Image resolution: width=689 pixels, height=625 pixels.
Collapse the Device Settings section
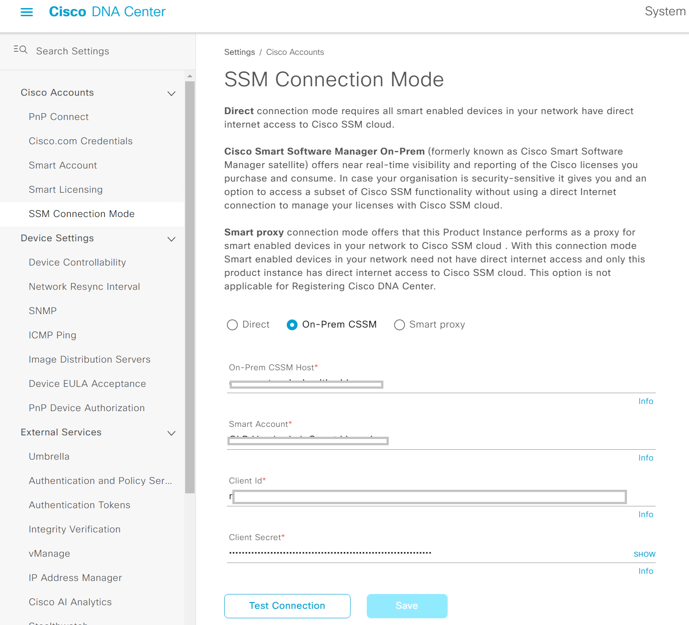coord(171,239)
